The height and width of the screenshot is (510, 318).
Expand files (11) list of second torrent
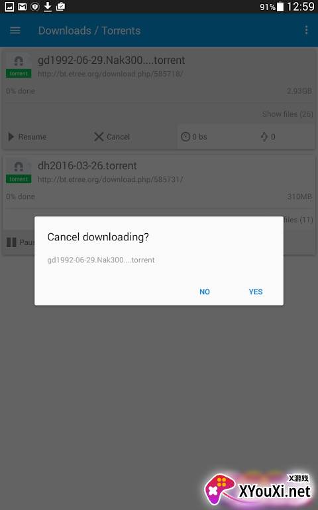pyautogui.click(x=298, y=220)
